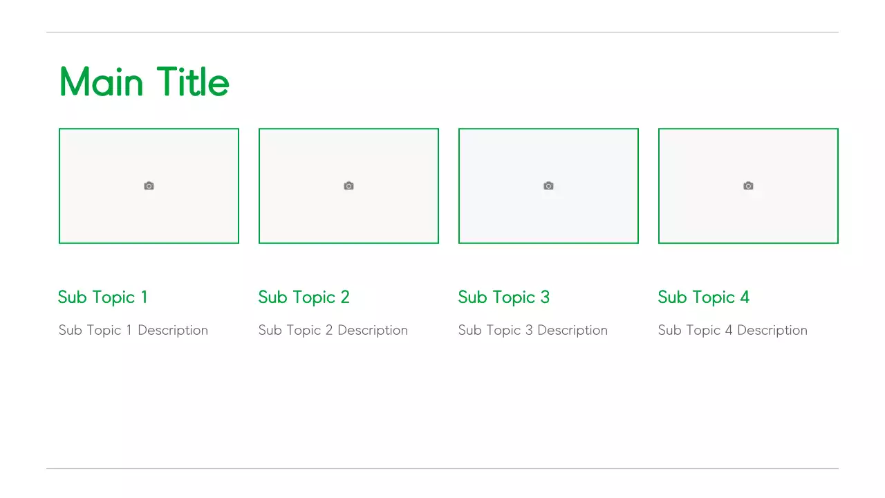
Task: Click the camera icon above Sub Topic 4
Action: (x=748, y=186)
